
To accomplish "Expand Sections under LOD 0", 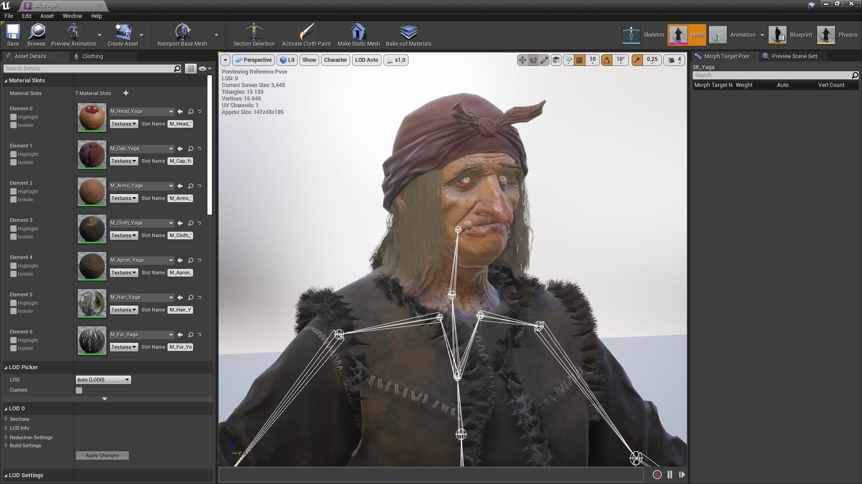I will (x=6, y=419).
